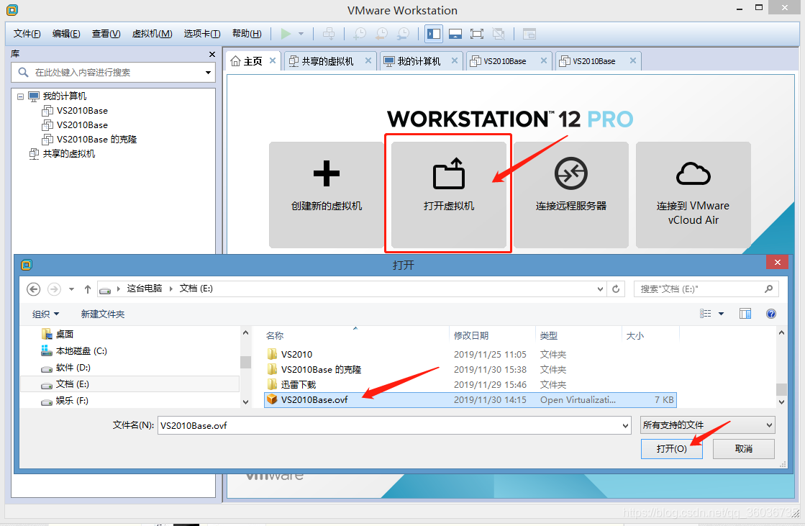
Task: Open the 文件(F) menu
Action: click(27, 34)
